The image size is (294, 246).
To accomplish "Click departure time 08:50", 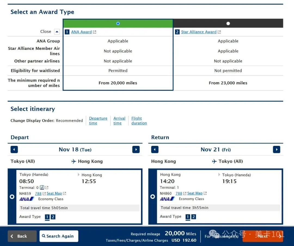I will click(26, 181).
